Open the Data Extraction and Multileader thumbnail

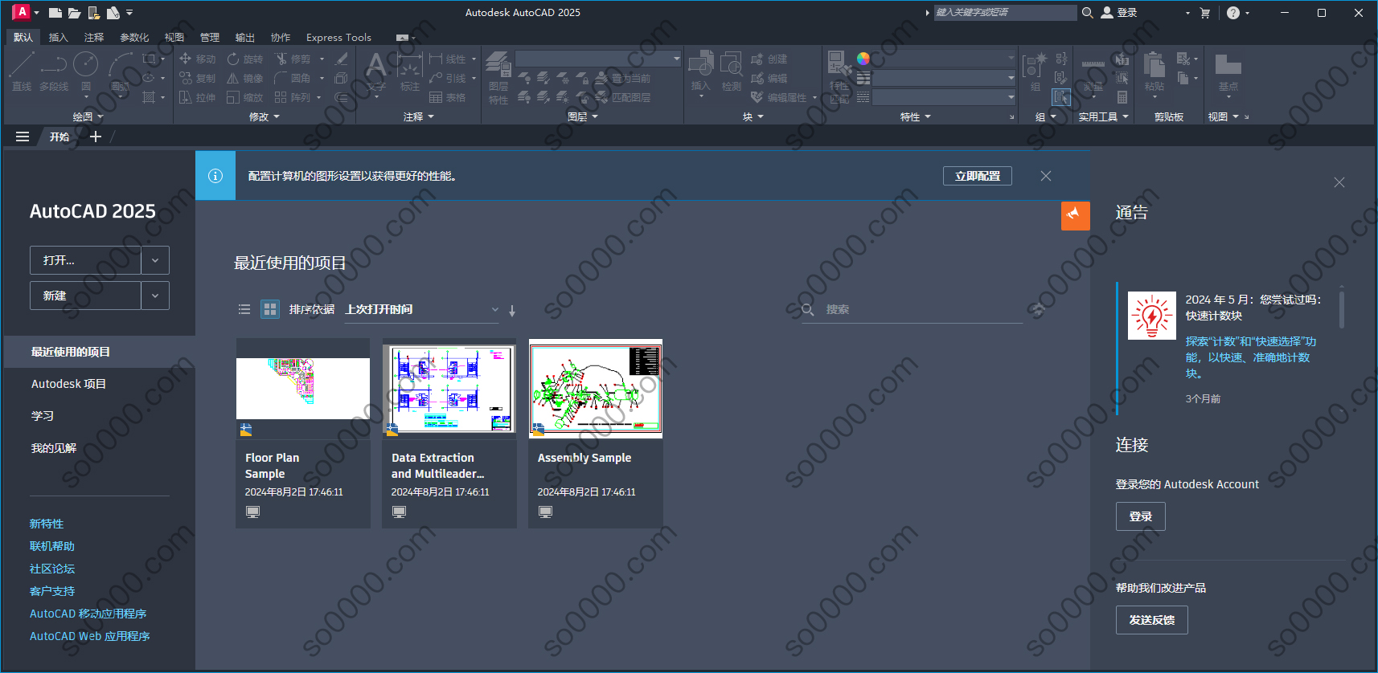(449, 389)
